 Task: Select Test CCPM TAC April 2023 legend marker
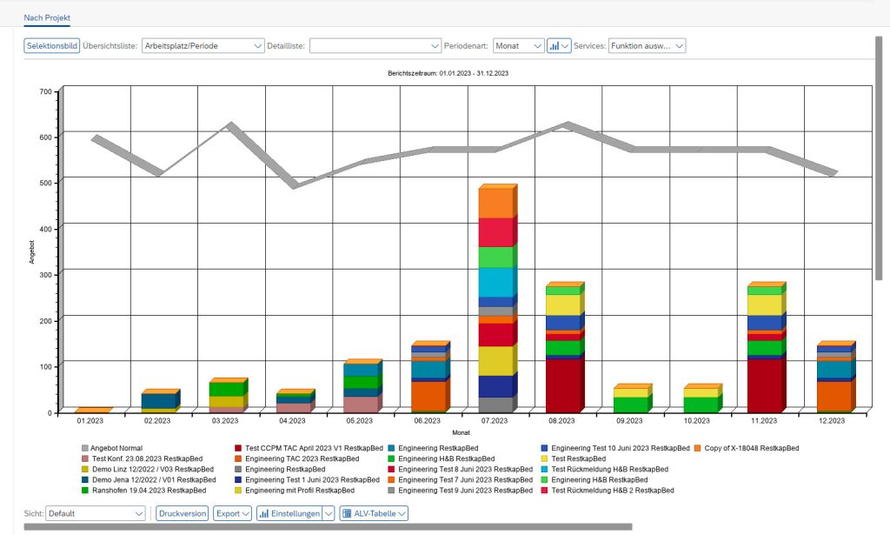point(239,448)
